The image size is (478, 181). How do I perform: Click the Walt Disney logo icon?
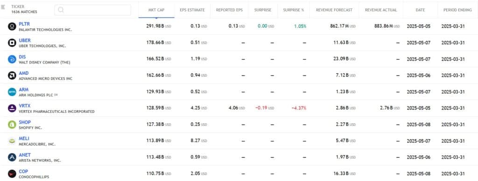12,59
